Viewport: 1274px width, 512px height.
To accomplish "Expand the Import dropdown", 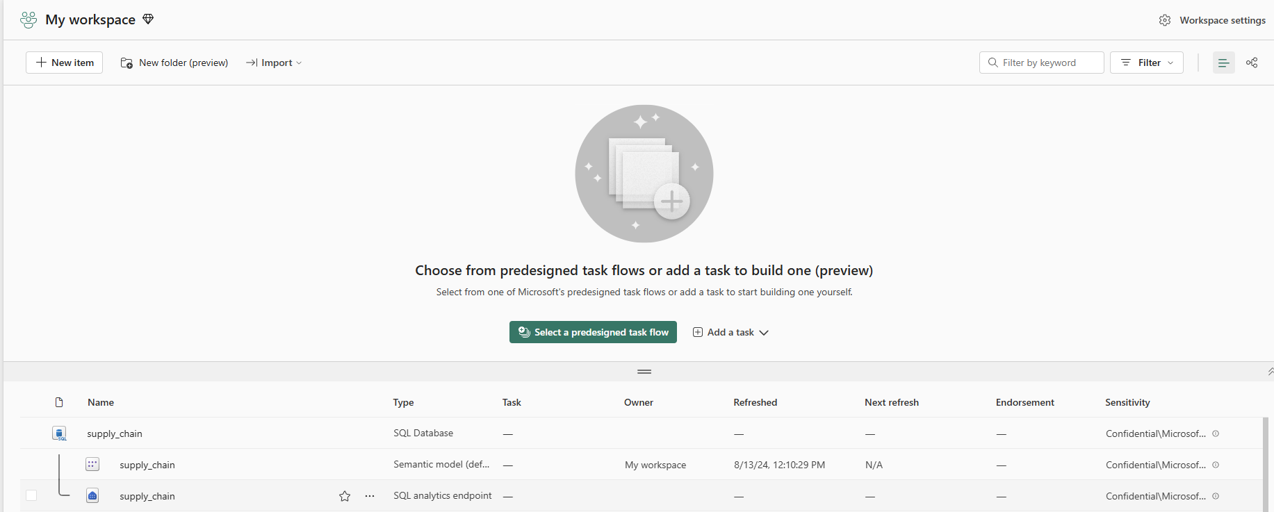I will coord(274,63).
